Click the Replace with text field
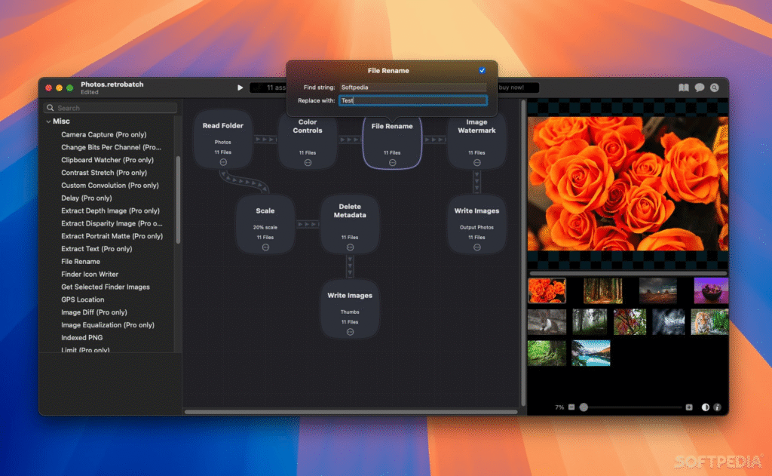The width and height of the screenshot is (772, 476). (412, 100)
